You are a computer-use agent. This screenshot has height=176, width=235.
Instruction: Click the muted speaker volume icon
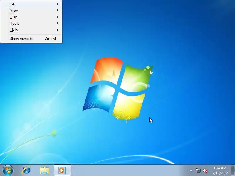pyautogui.click(x=205, y=170)
